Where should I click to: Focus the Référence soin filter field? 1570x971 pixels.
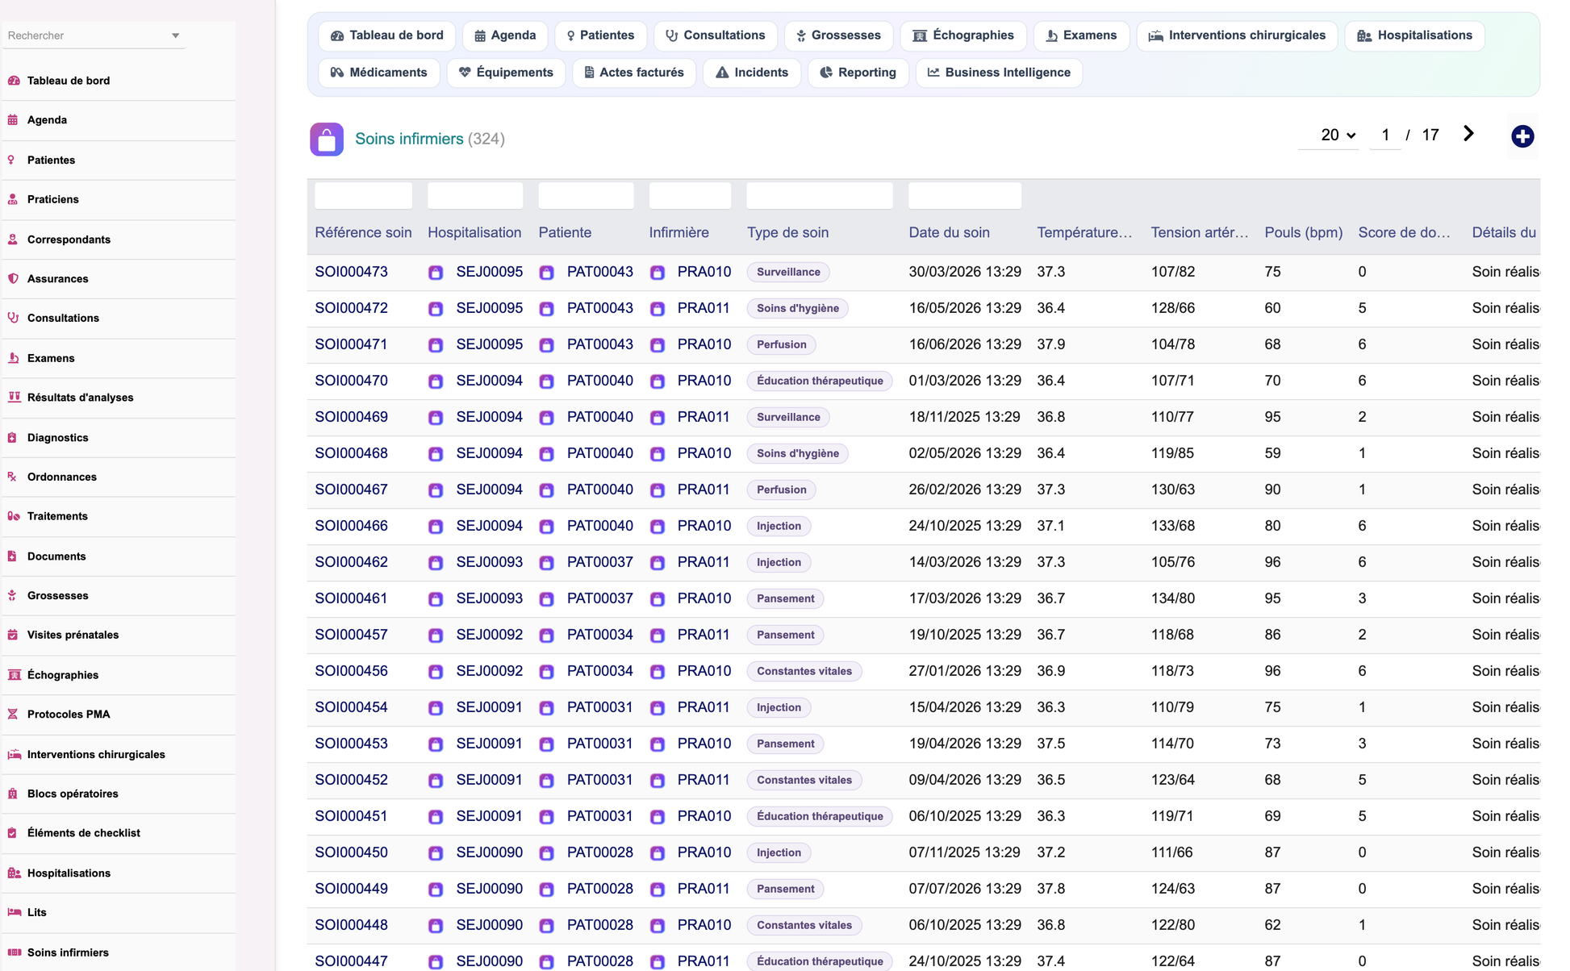pyautogui.click(x=363, y=196)
